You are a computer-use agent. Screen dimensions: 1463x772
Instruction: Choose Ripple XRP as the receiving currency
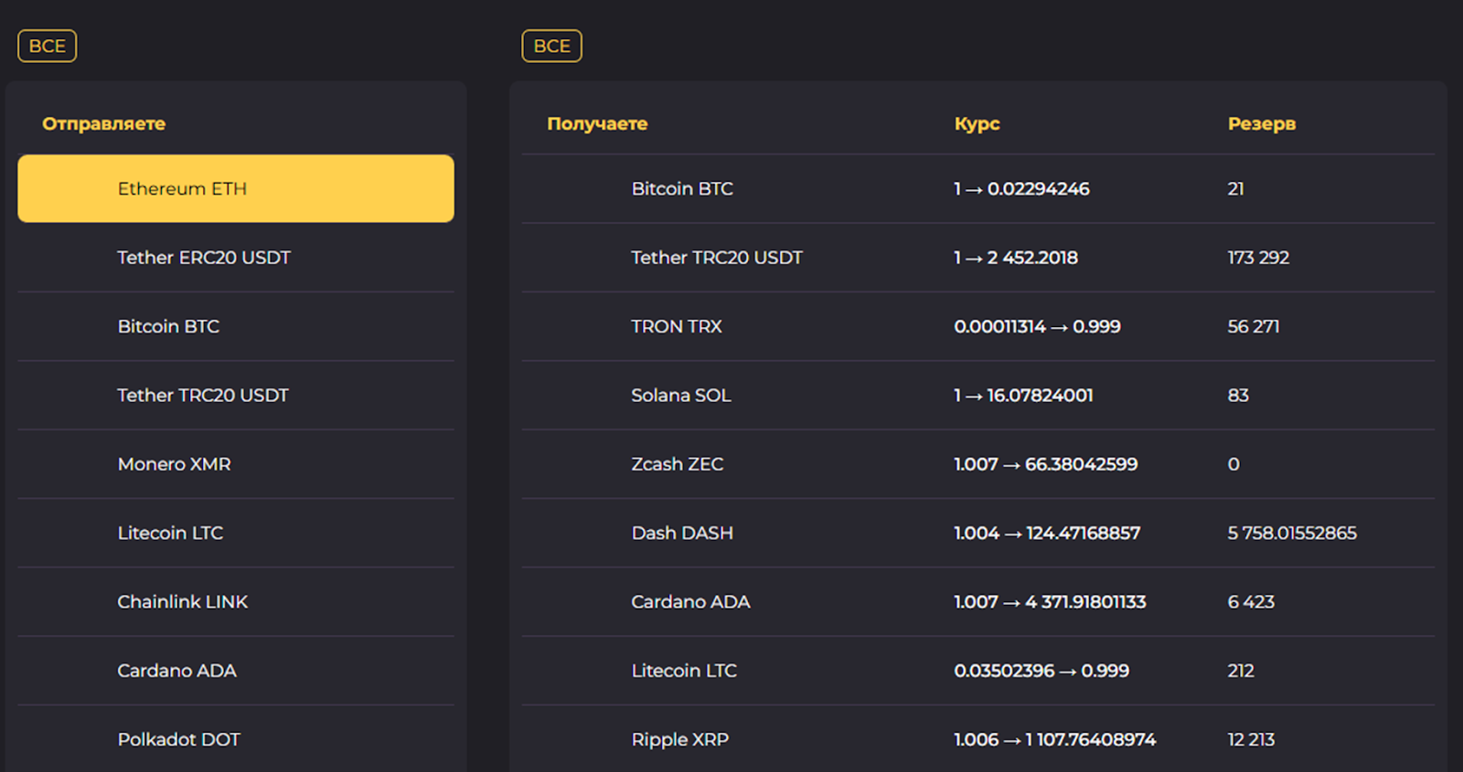point(978,739)
